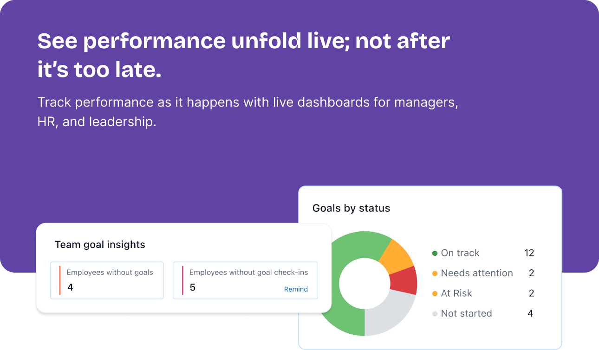Click the orange Needs attention donut segment
Viewport: 599px width, 350px height.
(x=397, y=256)
